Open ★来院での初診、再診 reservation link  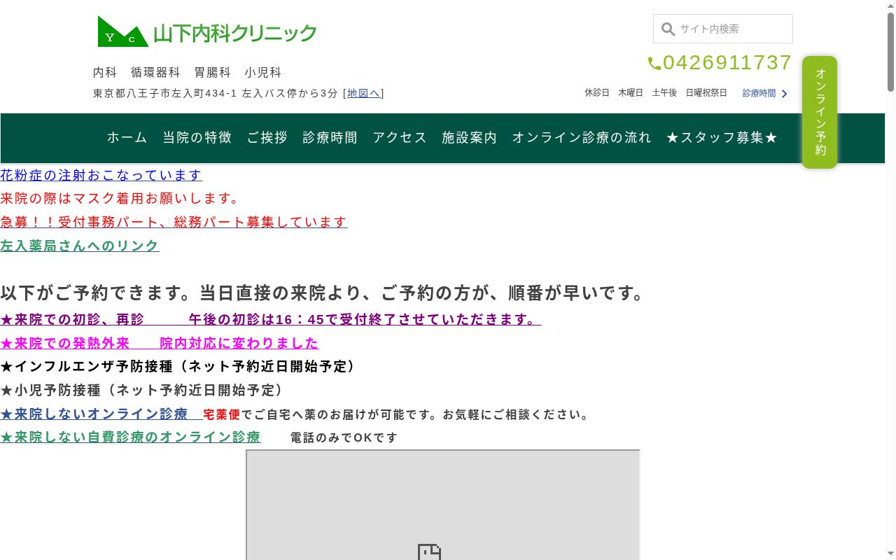(x=270, y=319)
